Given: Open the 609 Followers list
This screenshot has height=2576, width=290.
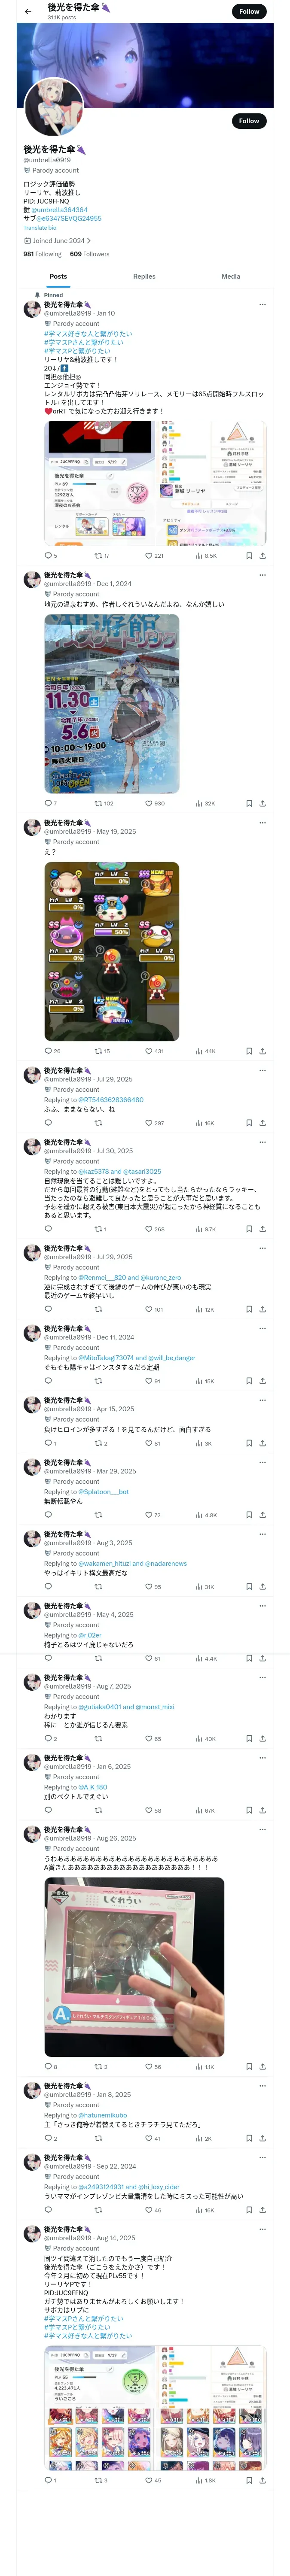Looking at the screenshot, I should coord(90,254).
